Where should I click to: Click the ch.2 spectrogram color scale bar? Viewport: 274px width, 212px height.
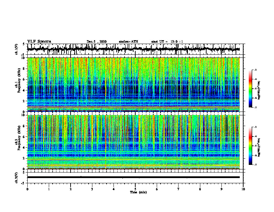250,146
